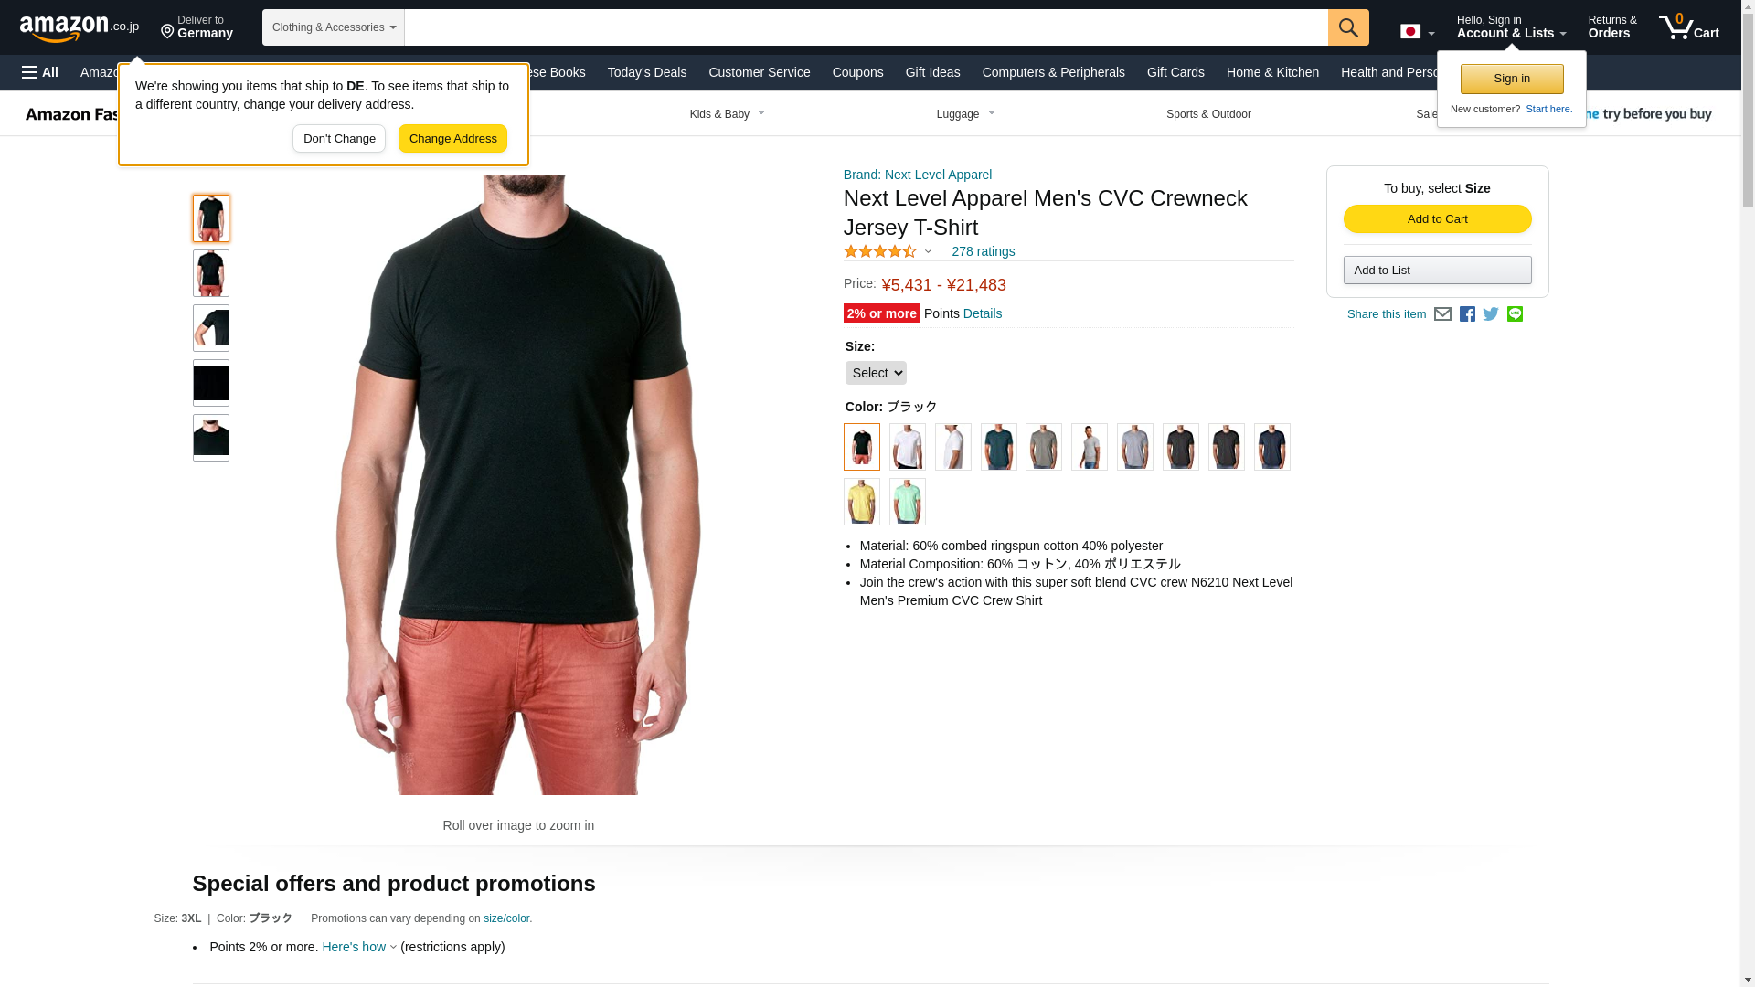Viewport: 1755px width, 987px height.
Task: Share this item on Twitter
Action: pyautogui.click(x=1491, y=314)
